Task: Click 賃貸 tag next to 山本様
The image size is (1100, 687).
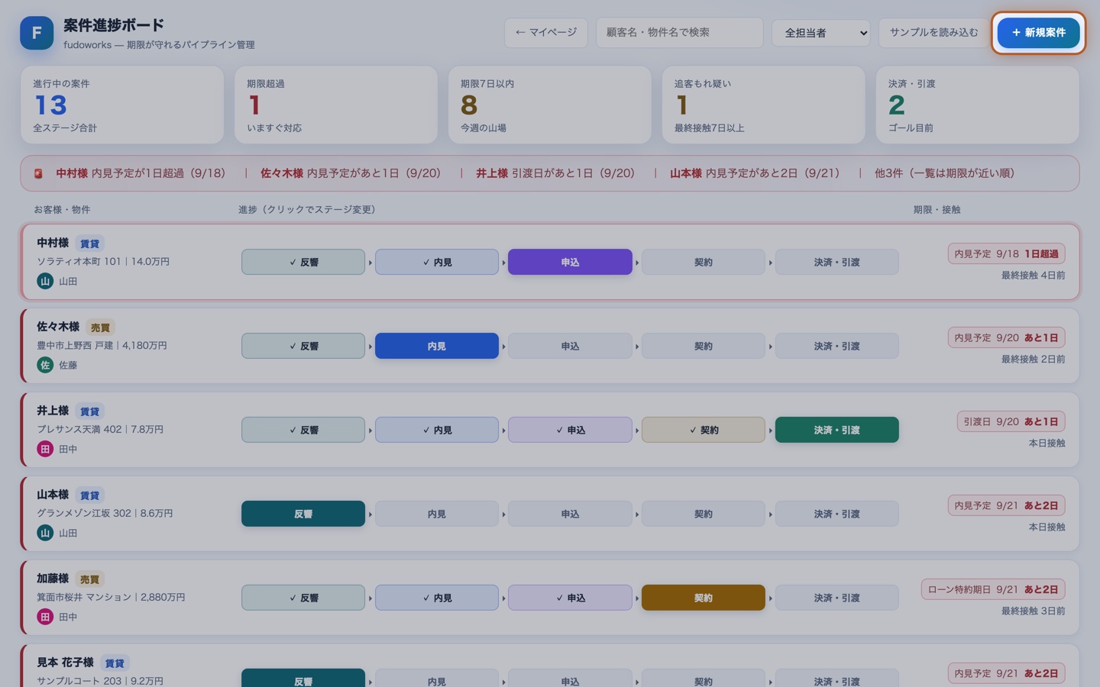Action: click(89, 495)
